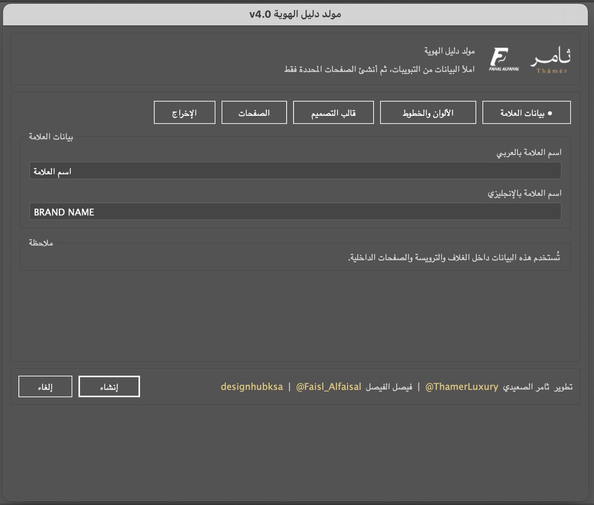Click the instruction line املأ البيانات من التبويبات
594x505 pixels.
(380, 69)
